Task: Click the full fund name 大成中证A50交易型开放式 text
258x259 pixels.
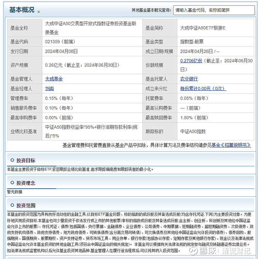Action: point(91,28)
